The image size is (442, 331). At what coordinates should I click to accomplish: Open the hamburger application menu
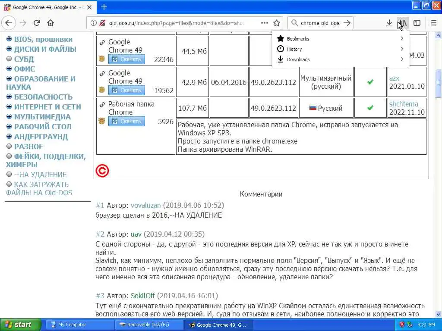[x=434, y=23]
